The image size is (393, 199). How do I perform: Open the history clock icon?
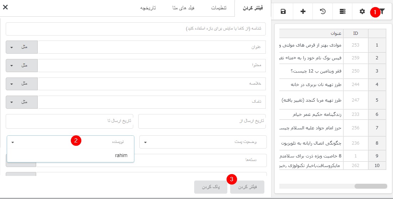click(322, 12)
